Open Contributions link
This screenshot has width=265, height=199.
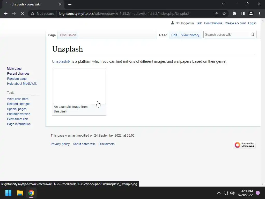(x=213, y=23)
